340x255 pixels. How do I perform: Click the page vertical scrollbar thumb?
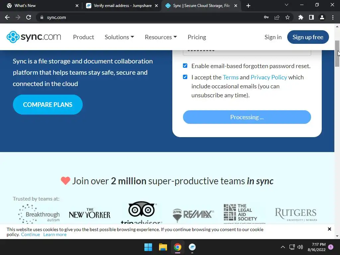[x=337, y=53]
